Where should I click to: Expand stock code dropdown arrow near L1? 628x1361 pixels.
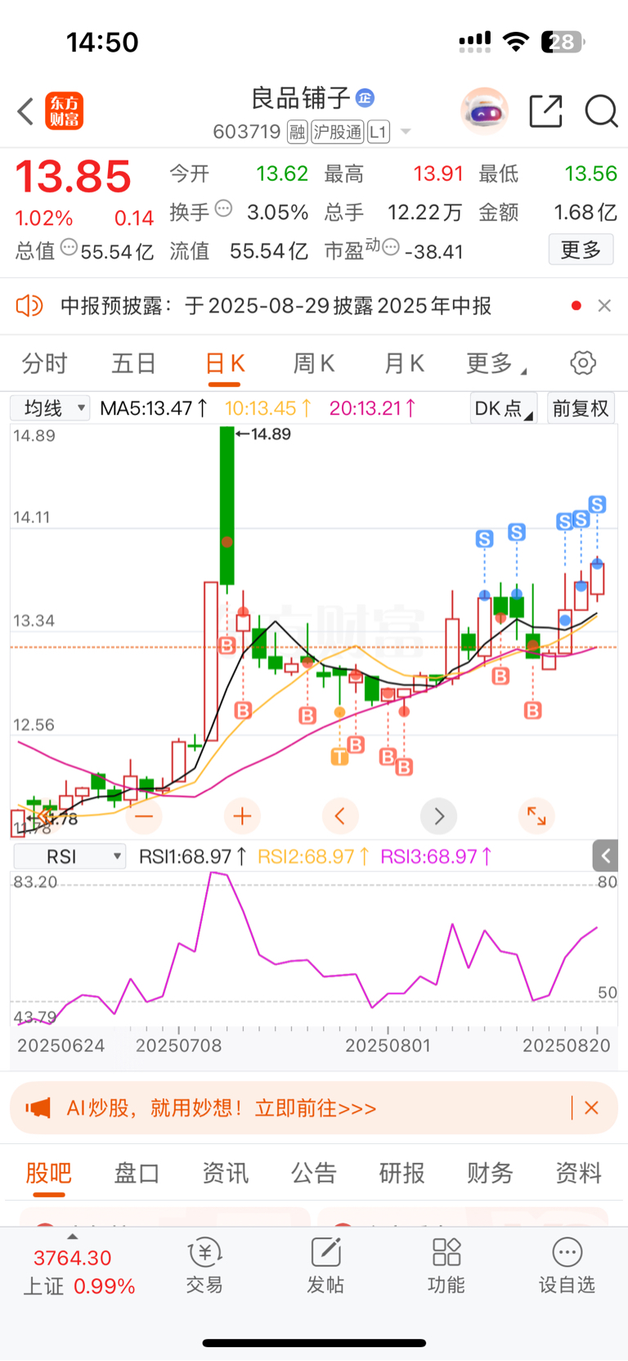point(406,132)
